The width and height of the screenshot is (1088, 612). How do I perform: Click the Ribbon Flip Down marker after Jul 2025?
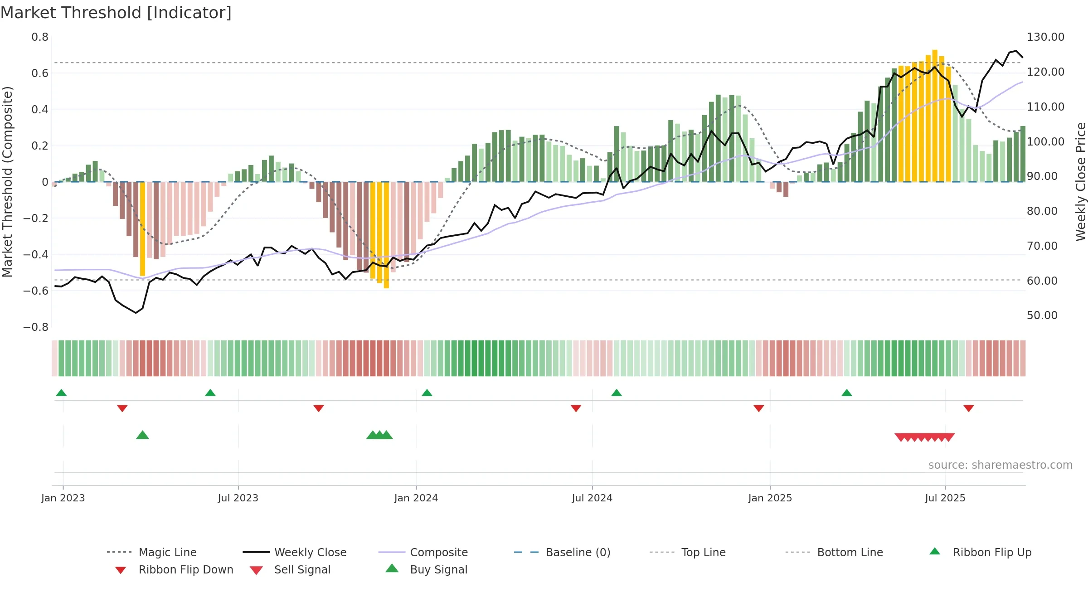(969, 408)
